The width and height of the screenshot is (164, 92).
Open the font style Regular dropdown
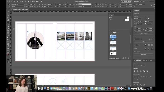(25, 7)
